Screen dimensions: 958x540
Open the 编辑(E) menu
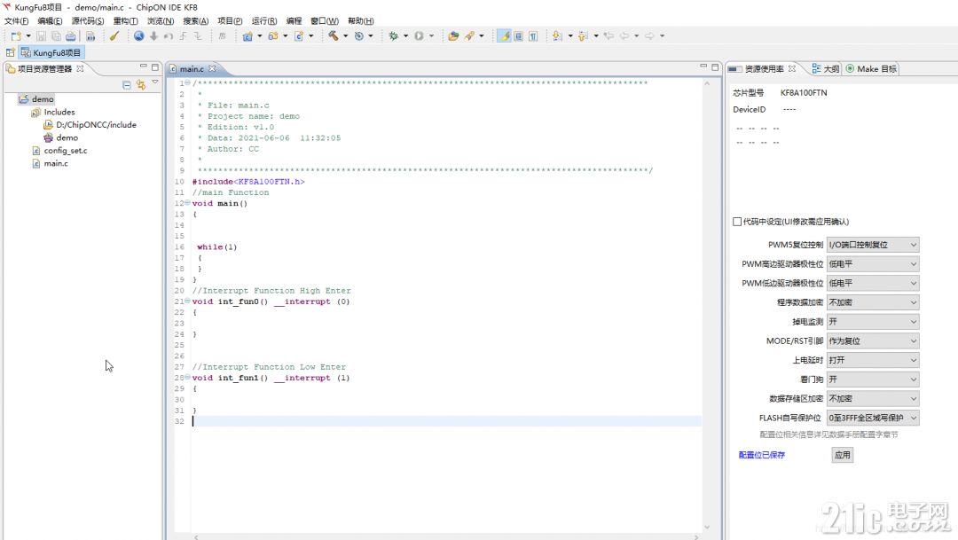tap(50, 20)
